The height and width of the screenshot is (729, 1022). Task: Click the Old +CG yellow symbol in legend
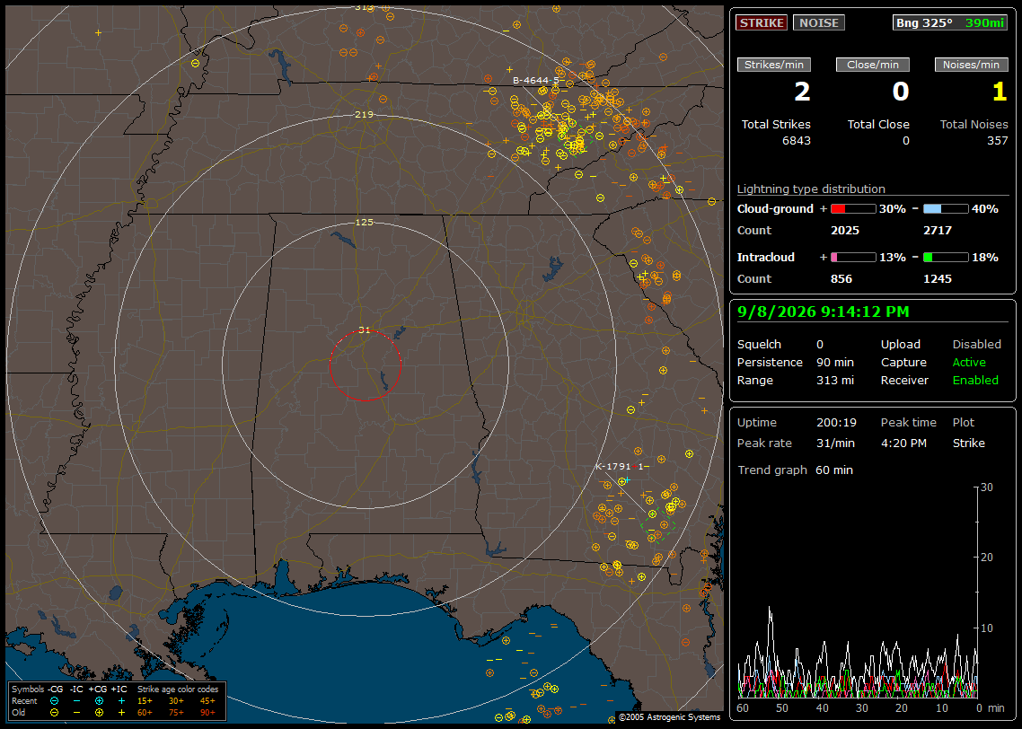[99, 713]
